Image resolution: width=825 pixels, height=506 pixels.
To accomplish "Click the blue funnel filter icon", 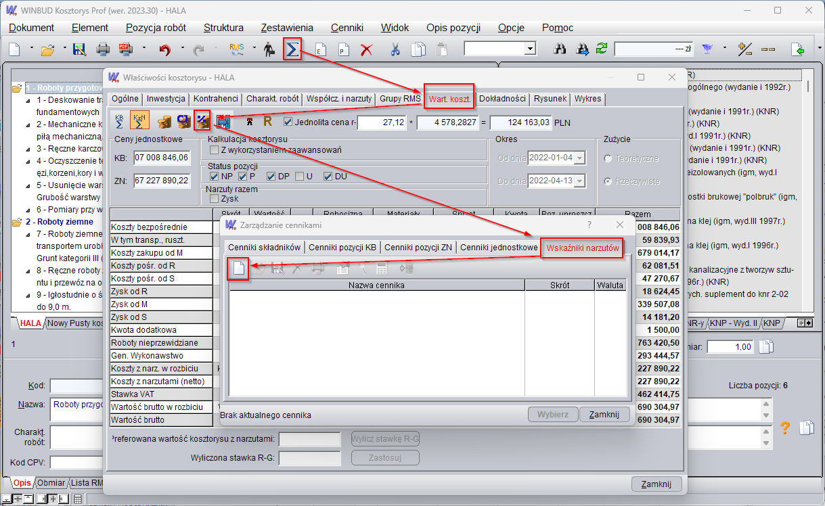I will (707, 49).
